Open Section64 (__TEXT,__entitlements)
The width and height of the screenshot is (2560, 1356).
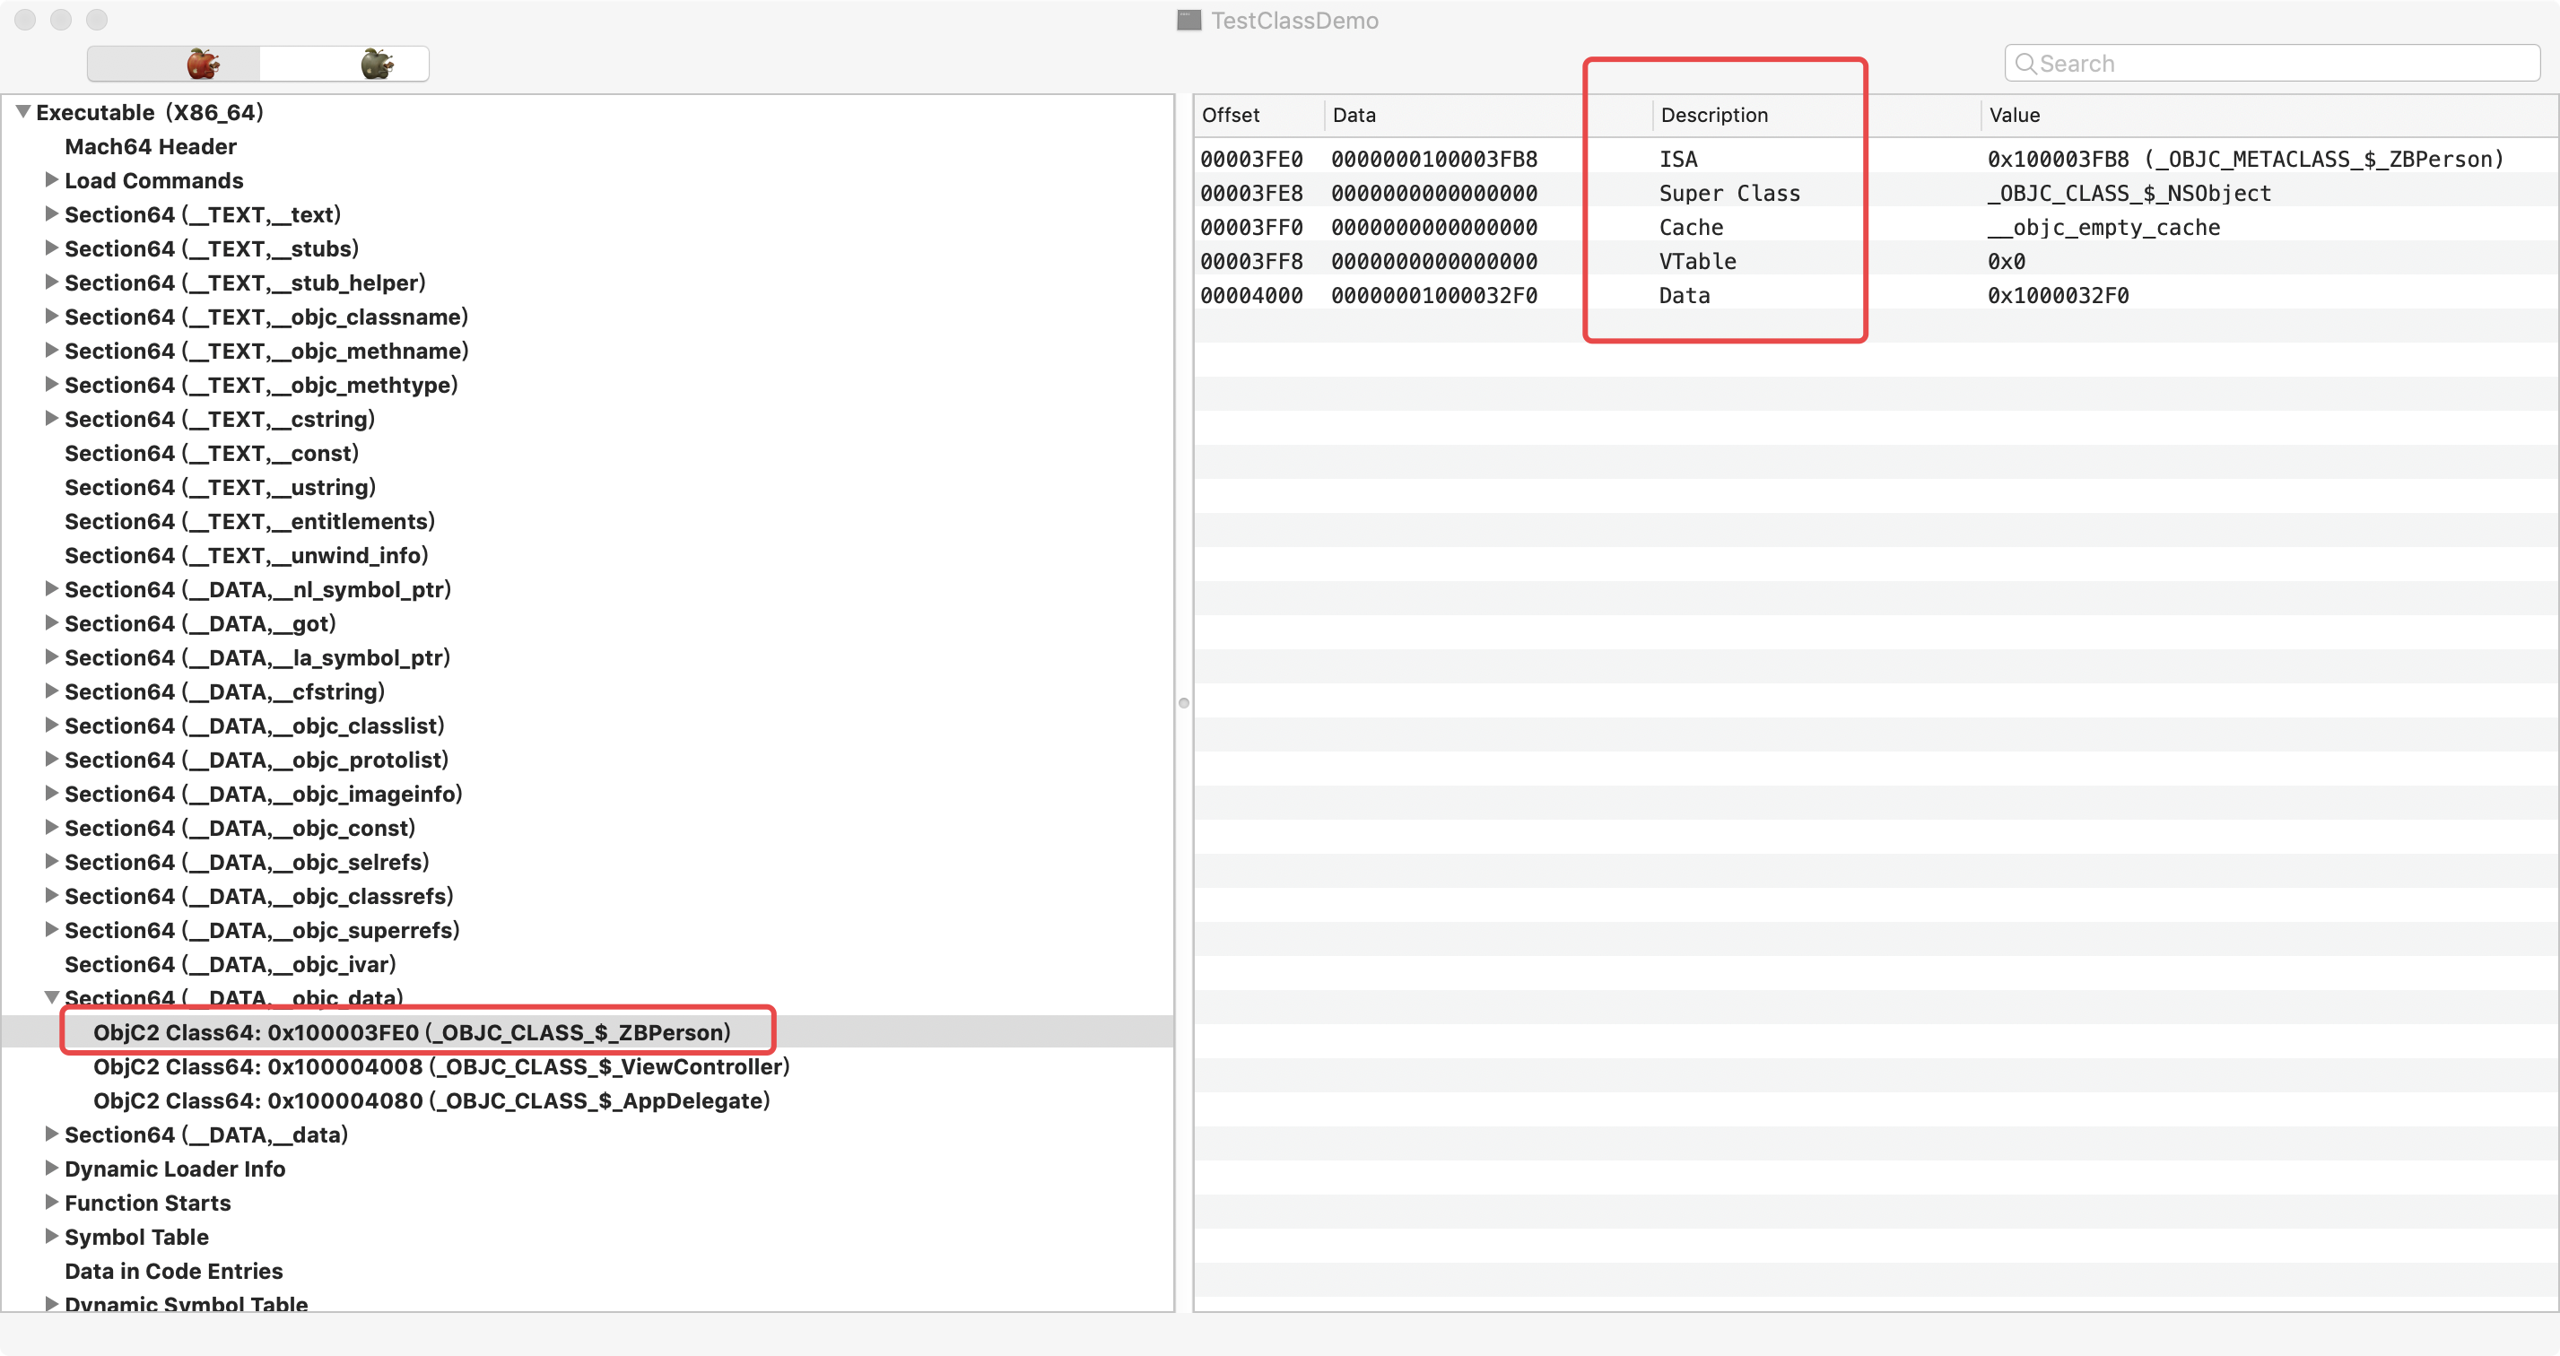pyautogui.click(x=249, y=522)
